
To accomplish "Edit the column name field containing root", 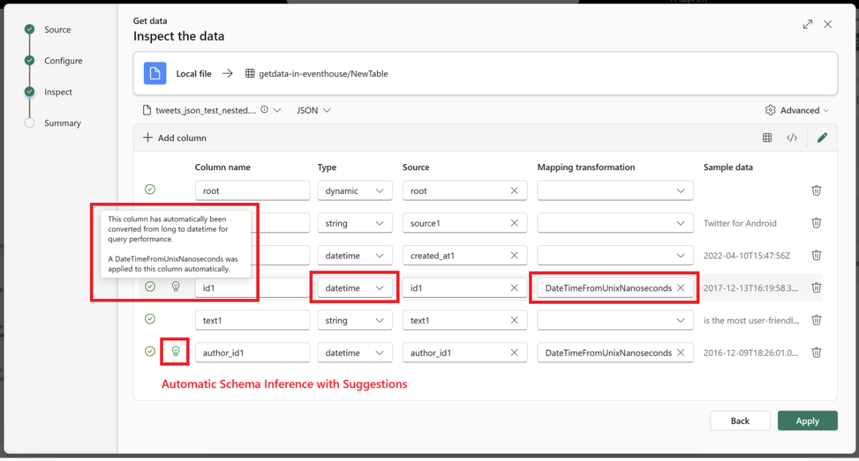I will (252, 191).
